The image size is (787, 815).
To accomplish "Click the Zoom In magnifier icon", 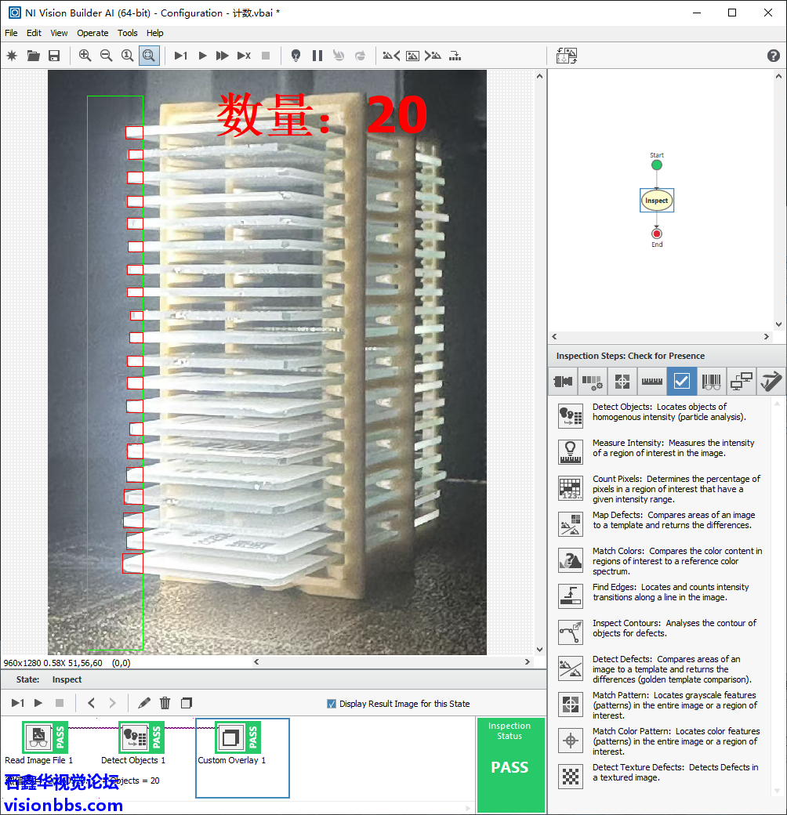I will pos(85,56).
